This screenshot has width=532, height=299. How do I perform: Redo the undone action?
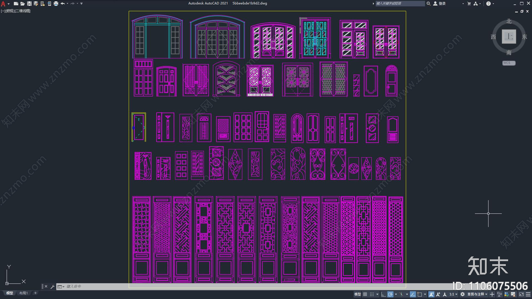(72, 4)
